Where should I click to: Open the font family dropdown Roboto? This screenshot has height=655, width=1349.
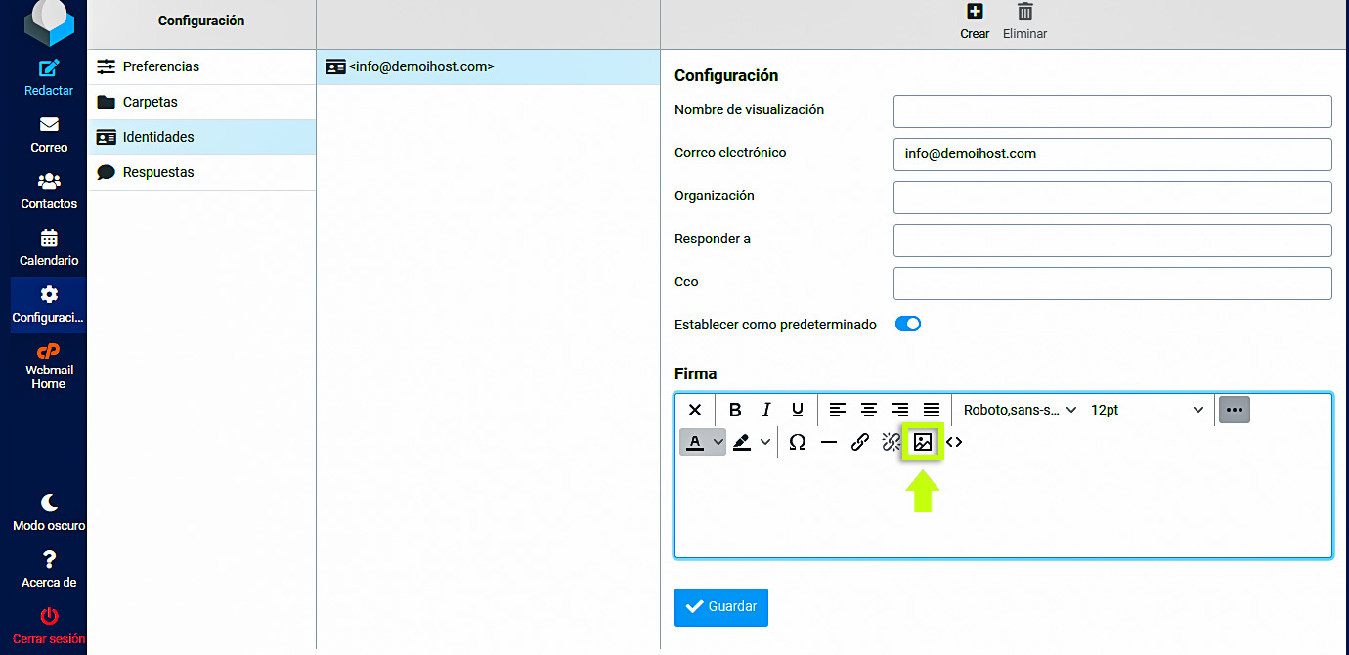[1019, 411]
